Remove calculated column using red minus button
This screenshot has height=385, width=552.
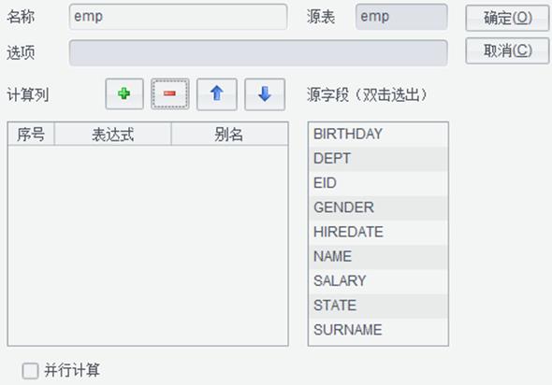click(x=170, y=94)
